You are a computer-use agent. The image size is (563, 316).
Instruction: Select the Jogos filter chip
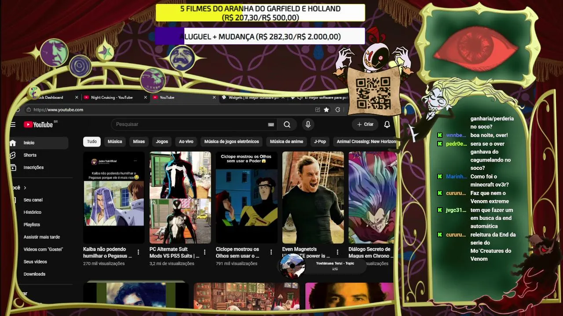[x=162, y=142]
